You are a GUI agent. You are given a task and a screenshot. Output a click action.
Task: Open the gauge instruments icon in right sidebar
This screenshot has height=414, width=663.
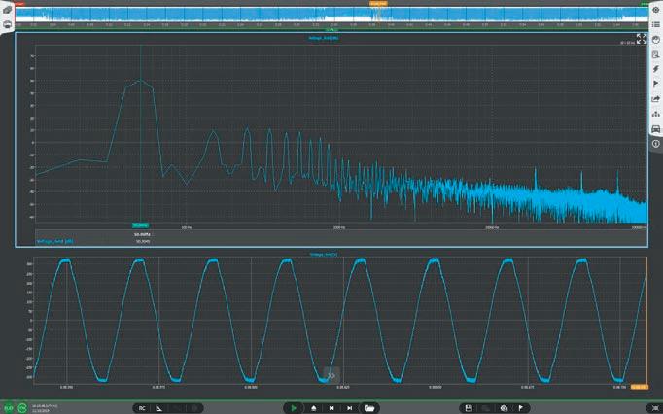[656, 39]
